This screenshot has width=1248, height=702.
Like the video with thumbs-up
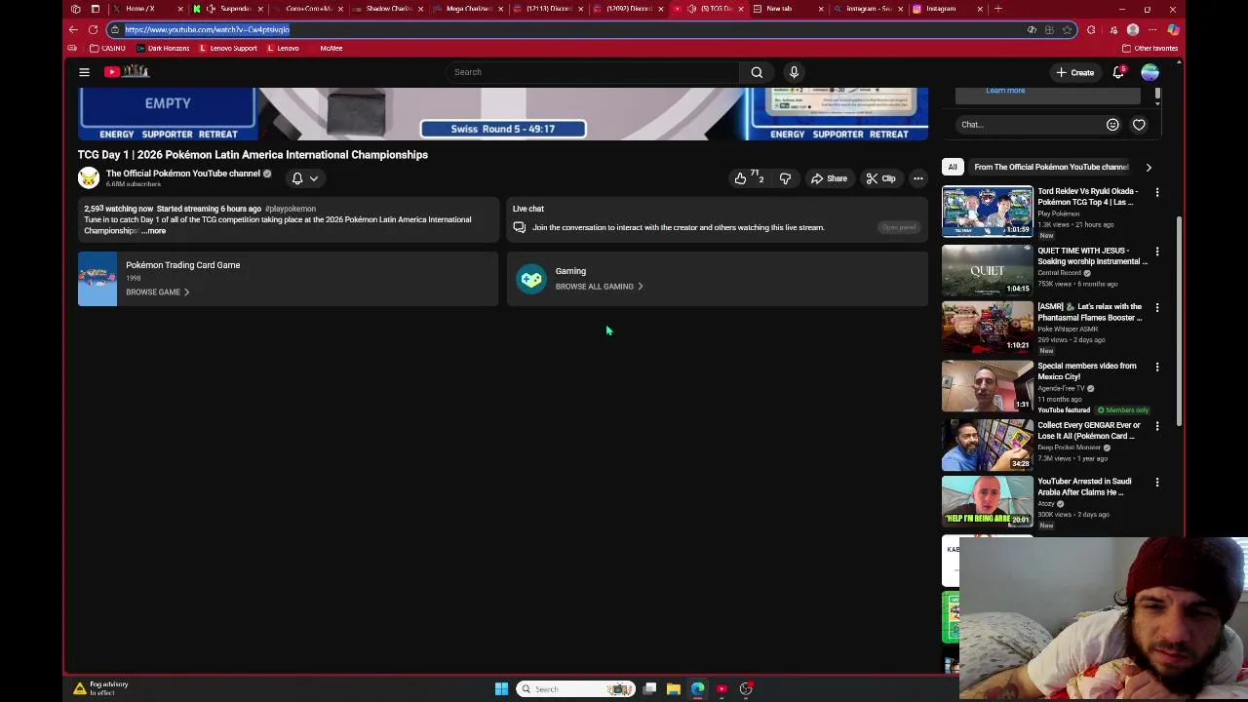(x=741, y=178)
